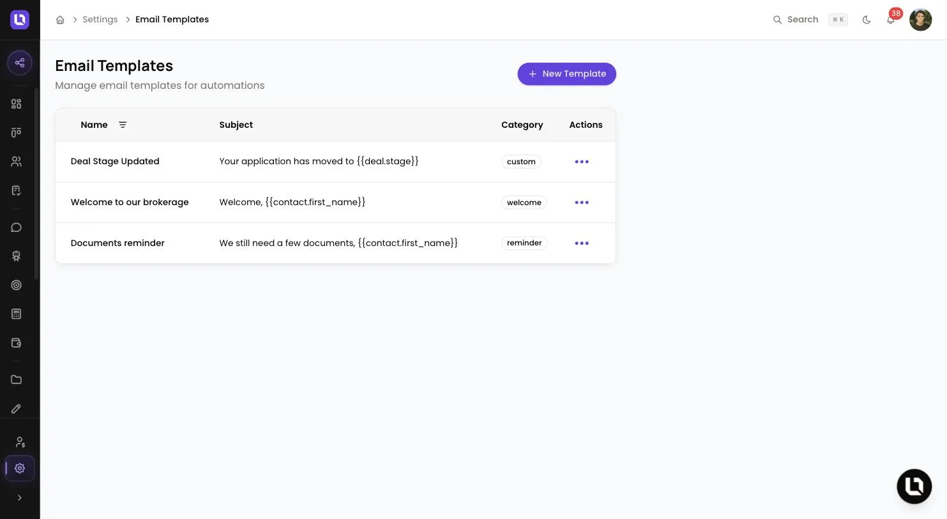The image size is (947, 519).
Task: Open actions menu for Documents reminder
Action: click(582, 244)
